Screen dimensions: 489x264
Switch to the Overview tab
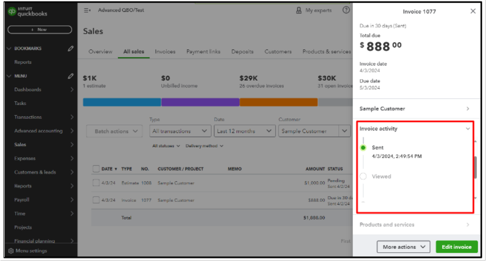click(100, 52)
